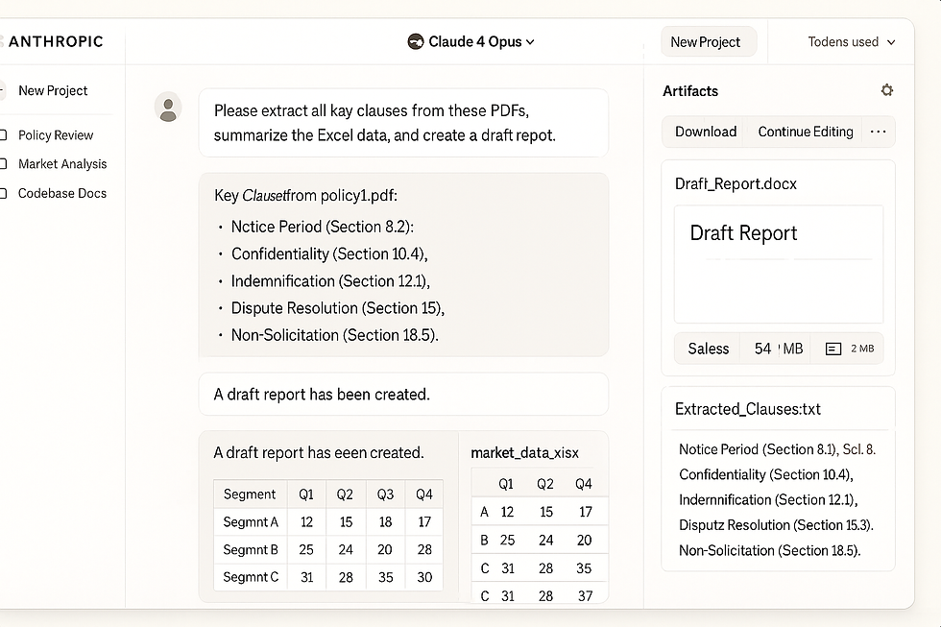Click the Segment column header
Screen dimensions: 941x627
[250, 494]
